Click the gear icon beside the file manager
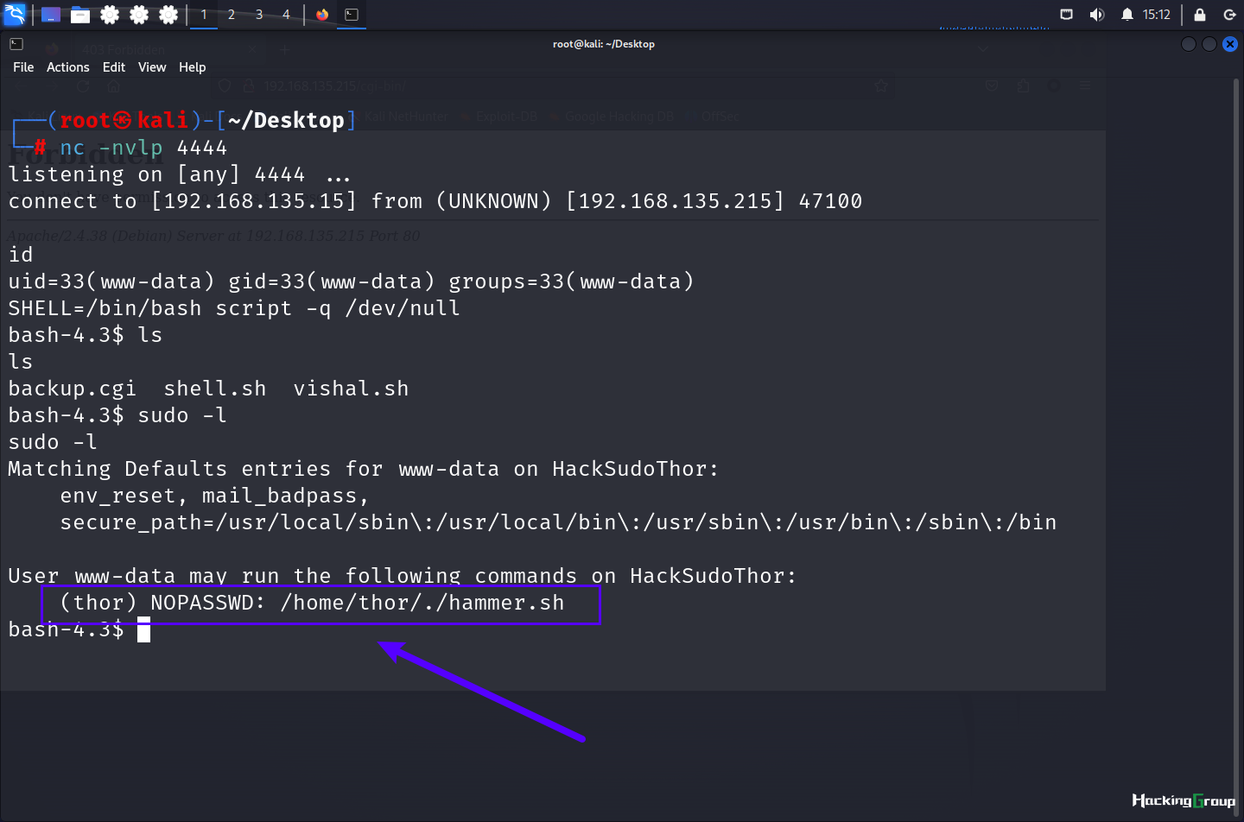Screen dimensions: 1244x822 (110, 15)
